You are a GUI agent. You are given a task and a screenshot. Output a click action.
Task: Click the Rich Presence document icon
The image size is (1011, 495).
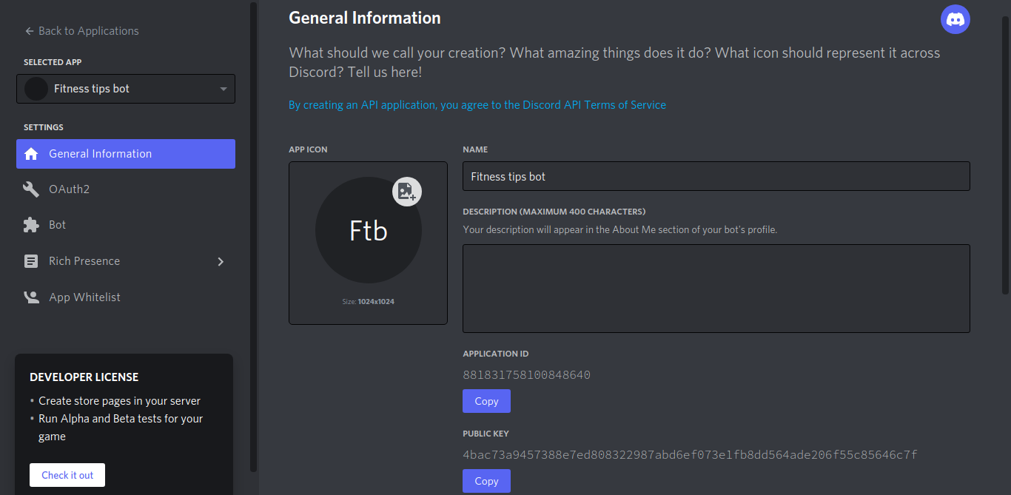point(31,261)
